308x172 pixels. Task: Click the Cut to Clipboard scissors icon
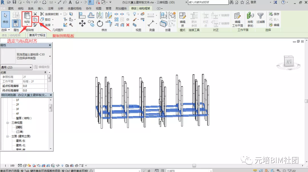tap(35, 14)
